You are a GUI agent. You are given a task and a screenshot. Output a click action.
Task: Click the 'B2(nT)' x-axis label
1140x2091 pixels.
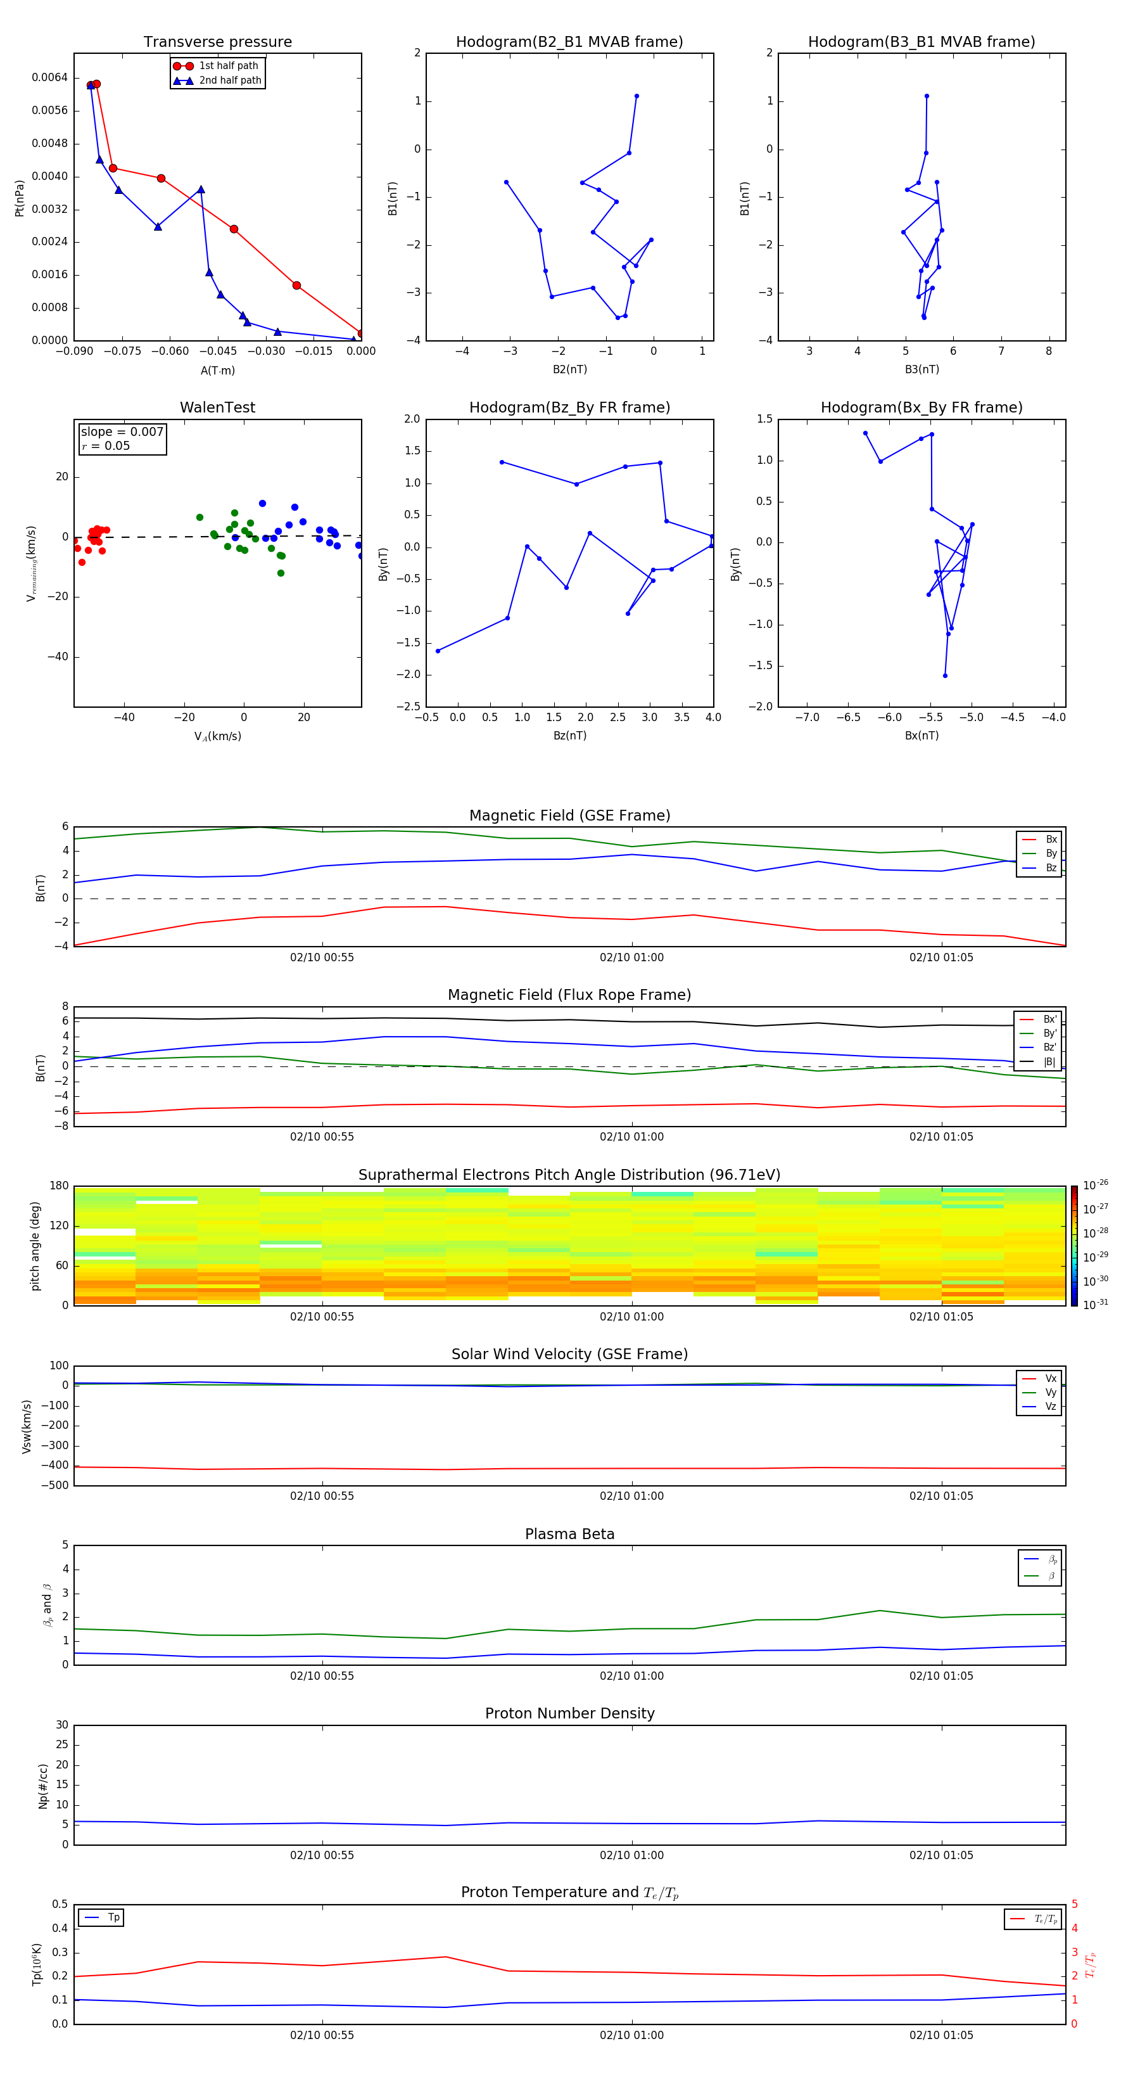coord(569,369)
